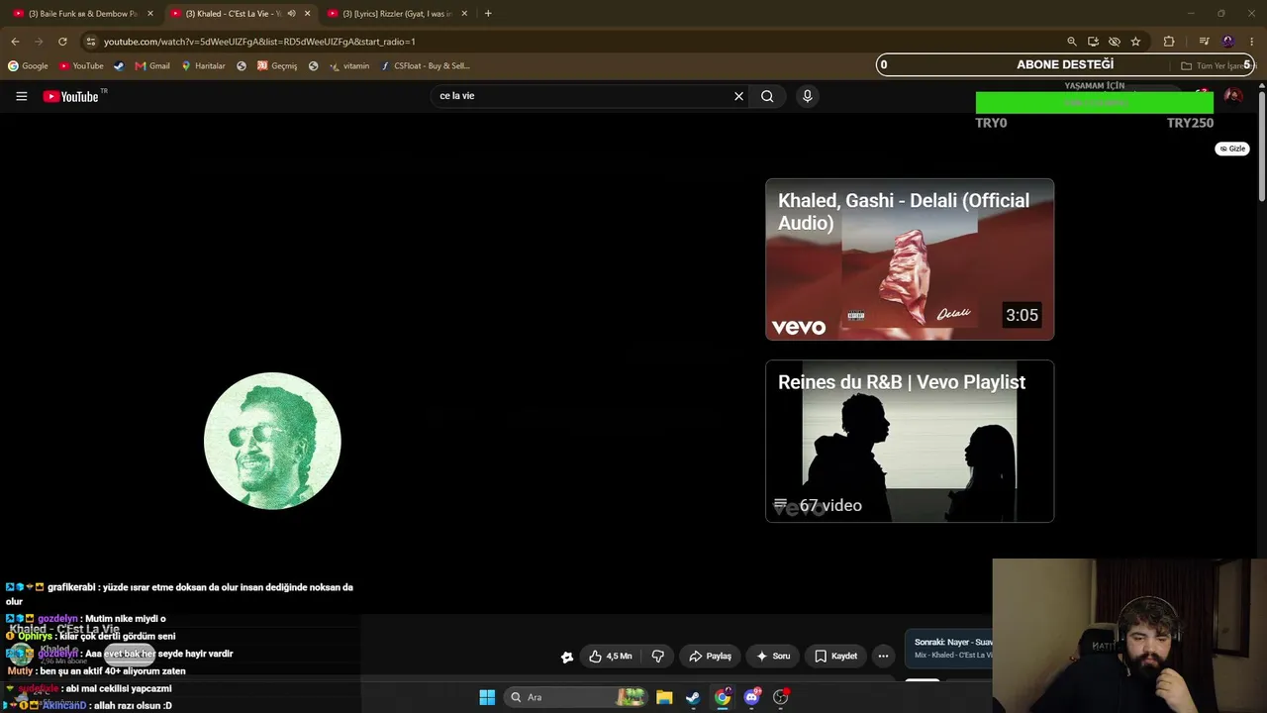Open the zoom magnifier icon in address bar
The image size is (1267, 713).
[1072, 42]
